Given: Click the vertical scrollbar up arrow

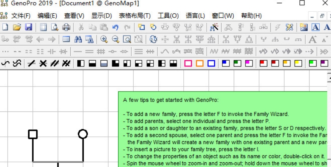Looking at the screenshot, I should (x=329, y=77).
